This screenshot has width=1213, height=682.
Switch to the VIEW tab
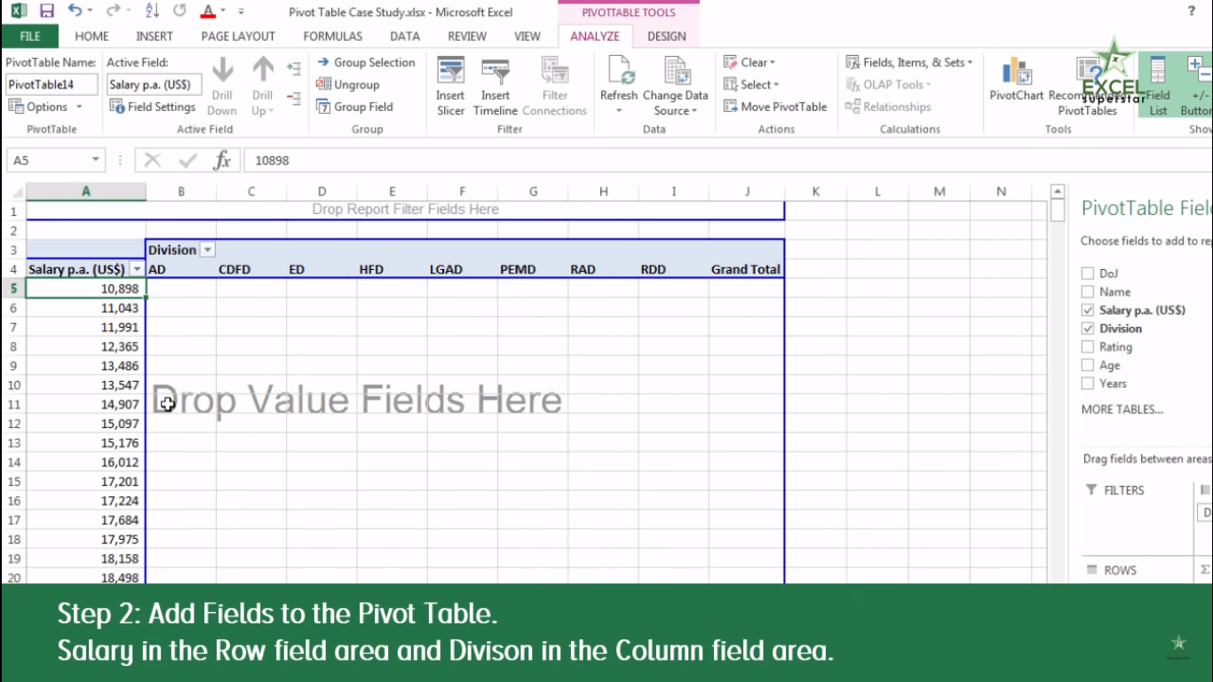point(527,36)
